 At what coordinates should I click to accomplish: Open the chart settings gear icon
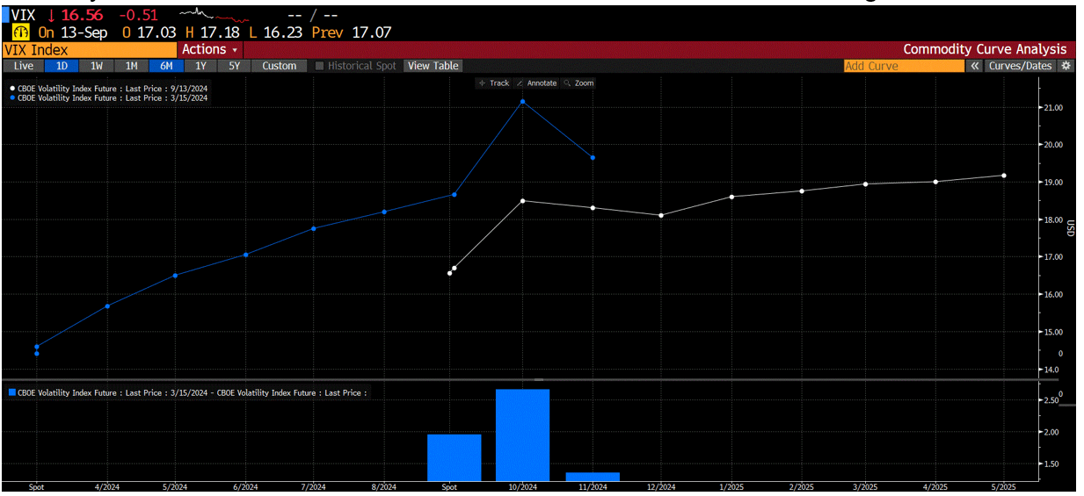coord(1066,66)
